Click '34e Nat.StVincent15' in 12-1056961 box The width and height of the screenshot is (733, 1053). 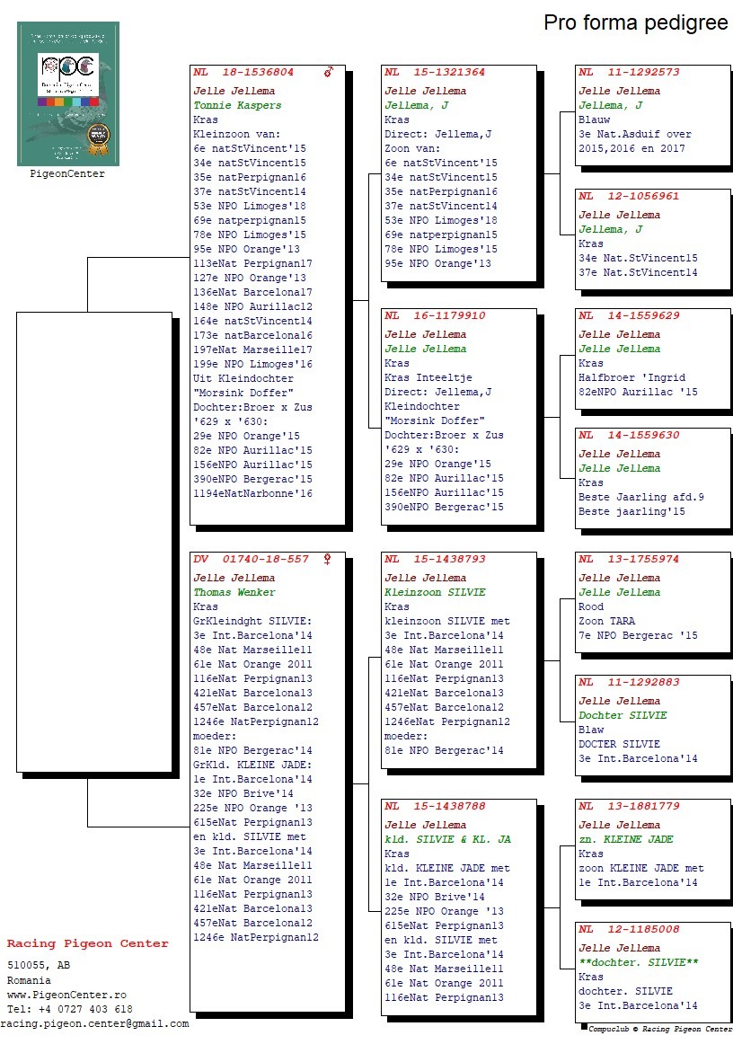(639, 259)
